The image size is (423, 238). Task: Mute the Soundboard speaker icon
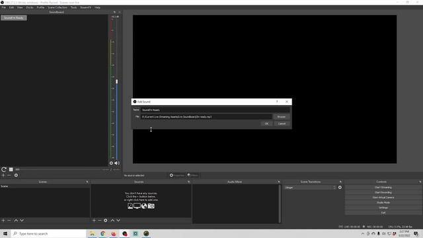[117, 163]
